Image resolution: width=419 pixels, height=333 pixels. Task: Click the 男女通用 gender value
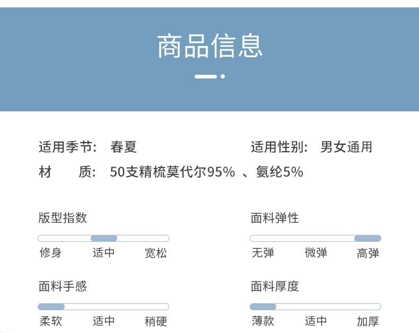[x=346, y=147]
